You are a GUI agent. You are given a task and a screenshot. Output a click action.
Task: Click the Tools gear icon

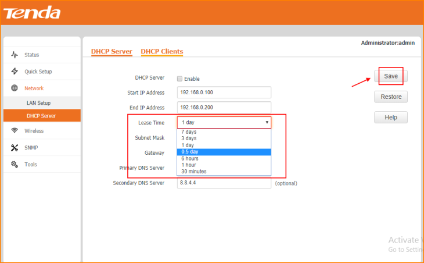15,165
